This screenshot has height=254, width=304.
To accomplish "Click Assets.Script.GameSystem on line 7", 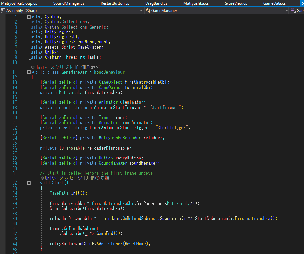I will [x=73, y=47].
